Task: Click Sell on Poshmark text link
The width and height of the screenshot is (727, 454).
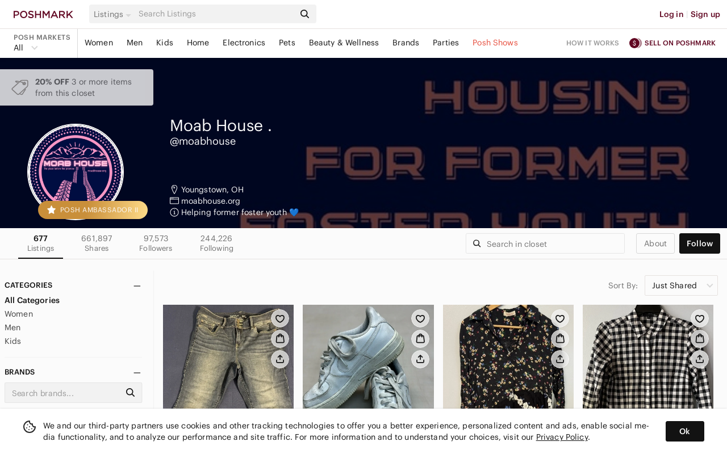Action: click(x=680, y=43)
